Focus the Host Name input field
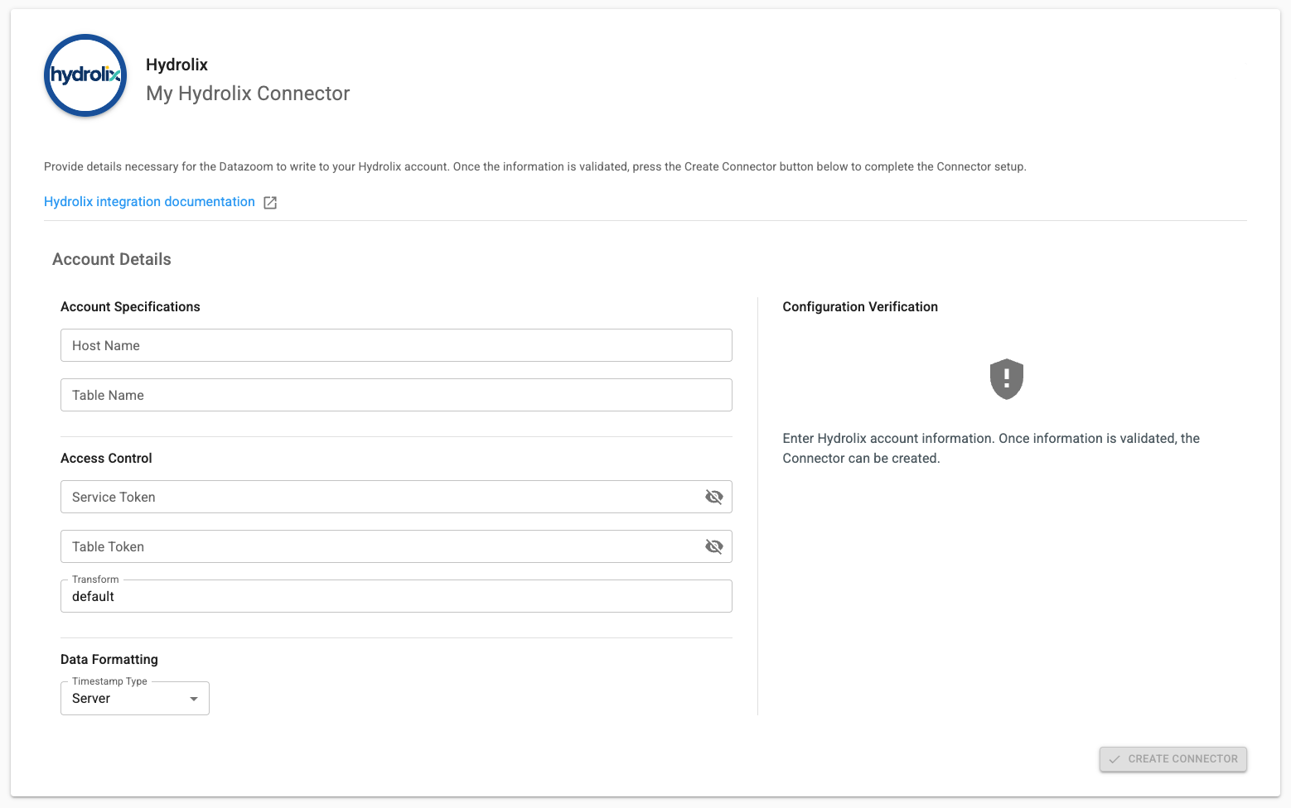 tap(396, 345)
